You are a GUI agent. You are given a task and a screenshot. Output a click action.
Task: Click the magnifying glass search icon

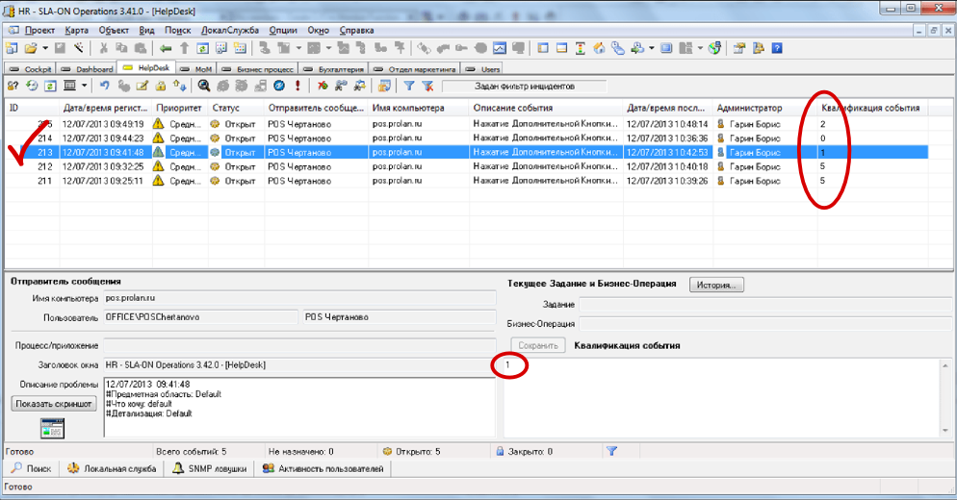click(x=204, y=86)
